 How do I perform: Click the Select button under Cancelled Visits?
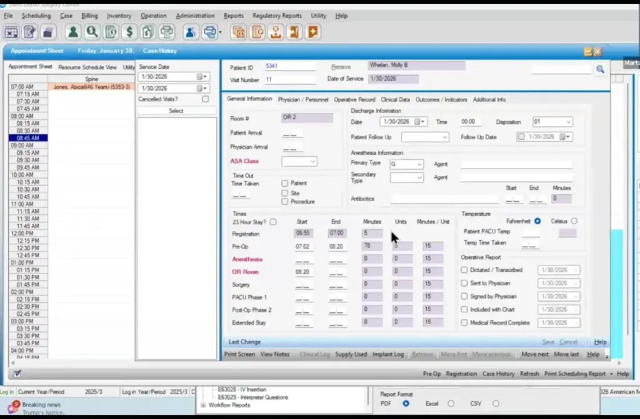[x=176, y=111]
